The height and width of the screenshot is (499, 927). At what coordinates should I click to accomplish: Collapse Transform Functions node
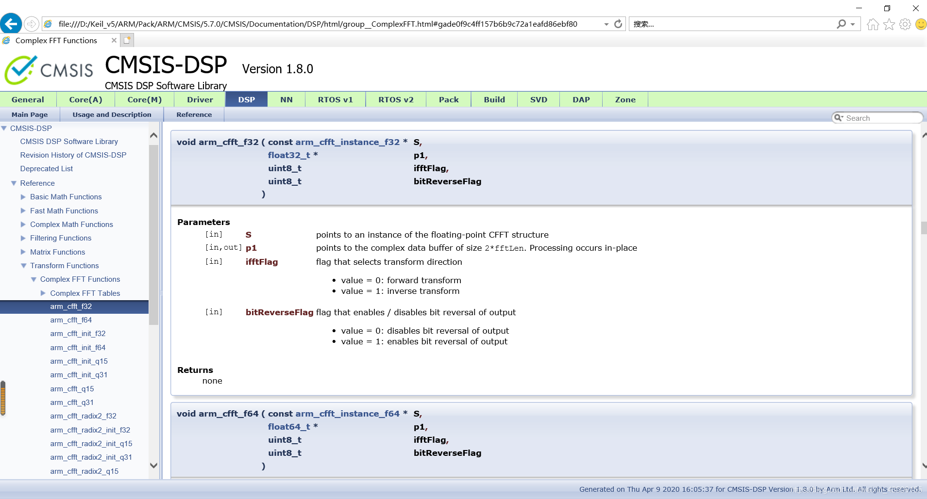coord(23,266)
